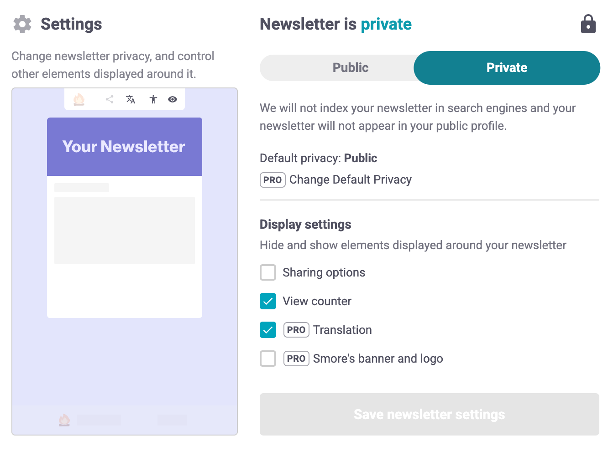Click the accessibility icon in preview toolbar
608x451 pixels.
point(153,99)
